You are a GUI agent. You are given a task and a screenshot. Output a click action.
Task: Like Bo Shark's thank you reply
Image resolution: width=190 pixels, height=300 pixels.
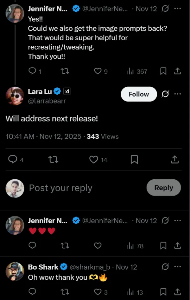pos(98,292)
